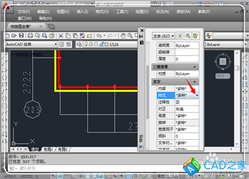Viewport: 249px width, 179px height.
Task: Click the Undo arrow icon
Action: 99,35
